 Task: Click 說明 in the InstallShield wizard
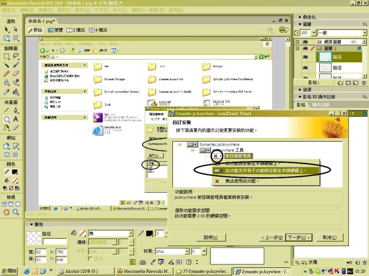[x=211, y=237]
